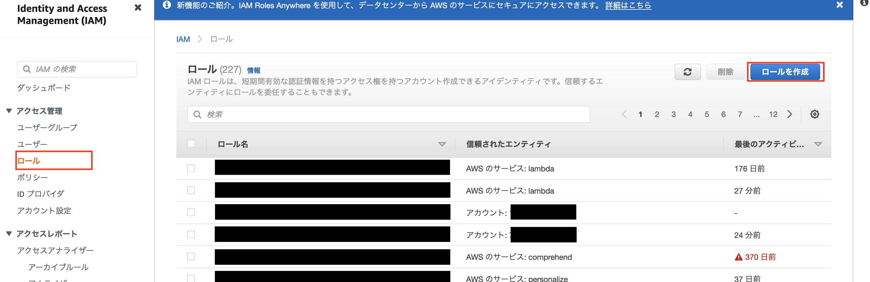Click the AWS のサービス: comprehend entity text
870x282 pixels.
pos(519,257)
